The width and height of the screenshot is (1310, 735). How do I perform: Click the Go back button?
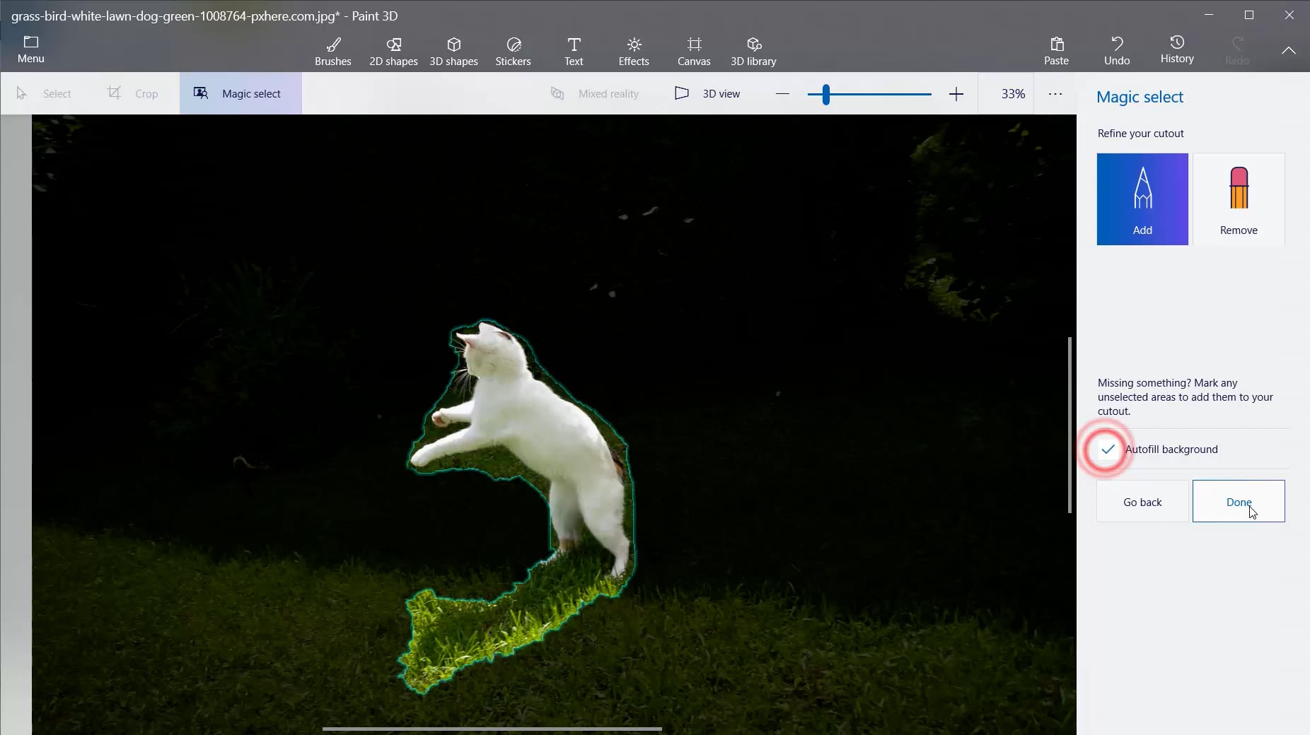tap(1142, 502)
